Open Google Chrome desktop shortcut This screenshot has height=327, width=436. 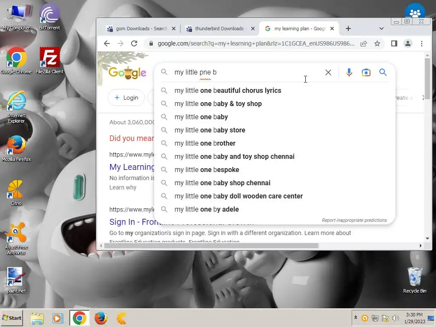point(16,61)
